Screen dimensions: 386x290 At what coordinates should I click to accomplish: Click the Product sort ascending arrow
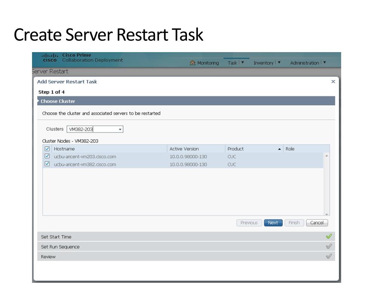[279, 149]
